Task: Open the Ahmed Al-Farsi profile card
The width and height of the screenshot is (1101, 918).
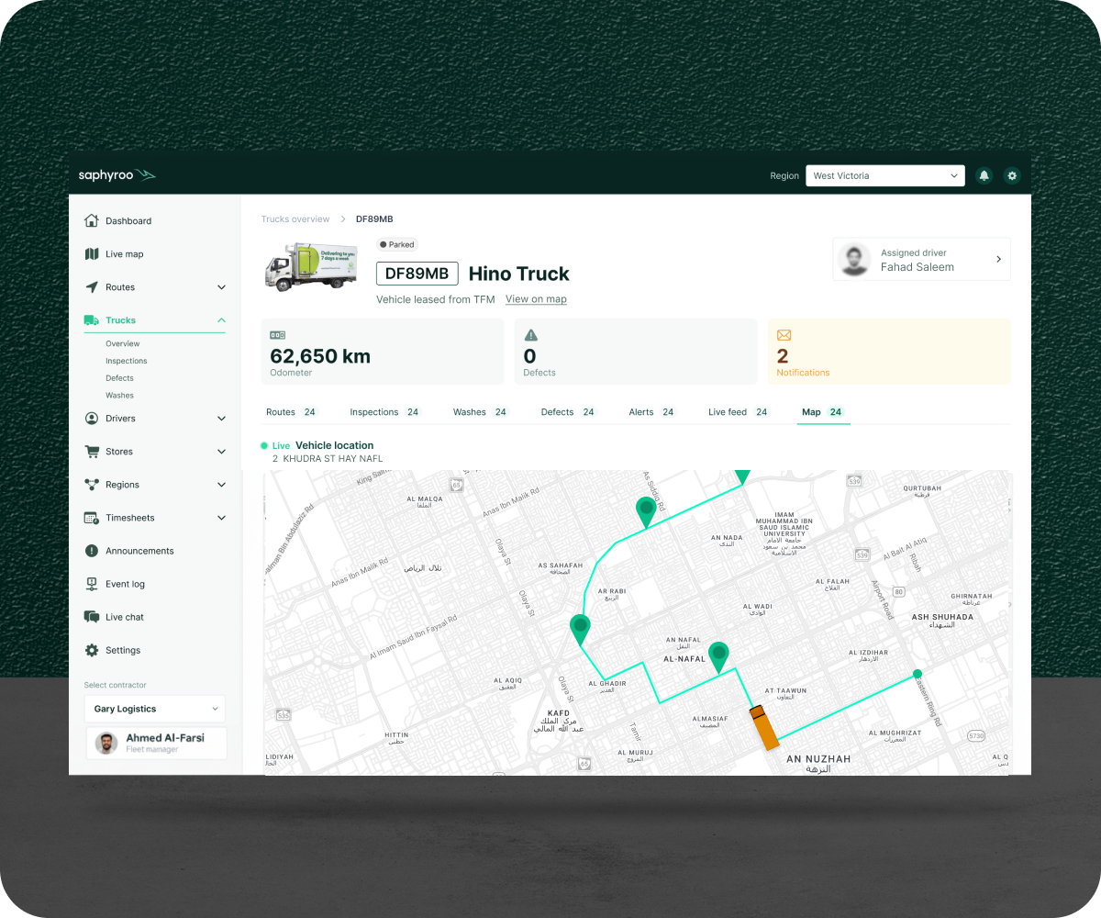Action: (156, 743)
